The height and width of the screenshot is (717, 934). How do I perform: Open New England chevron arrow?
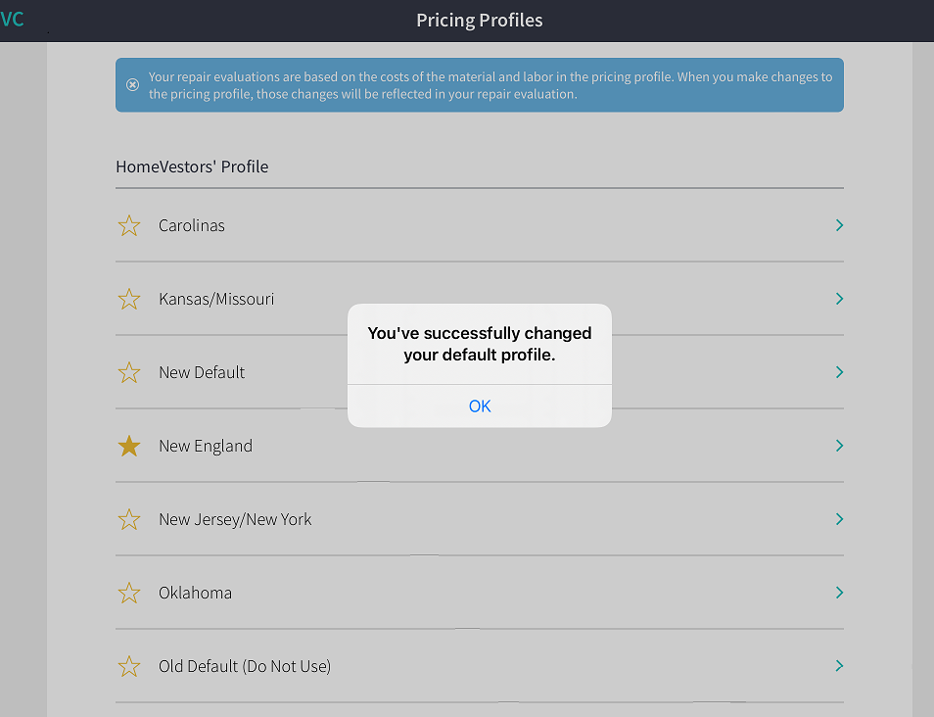(839, 446)
